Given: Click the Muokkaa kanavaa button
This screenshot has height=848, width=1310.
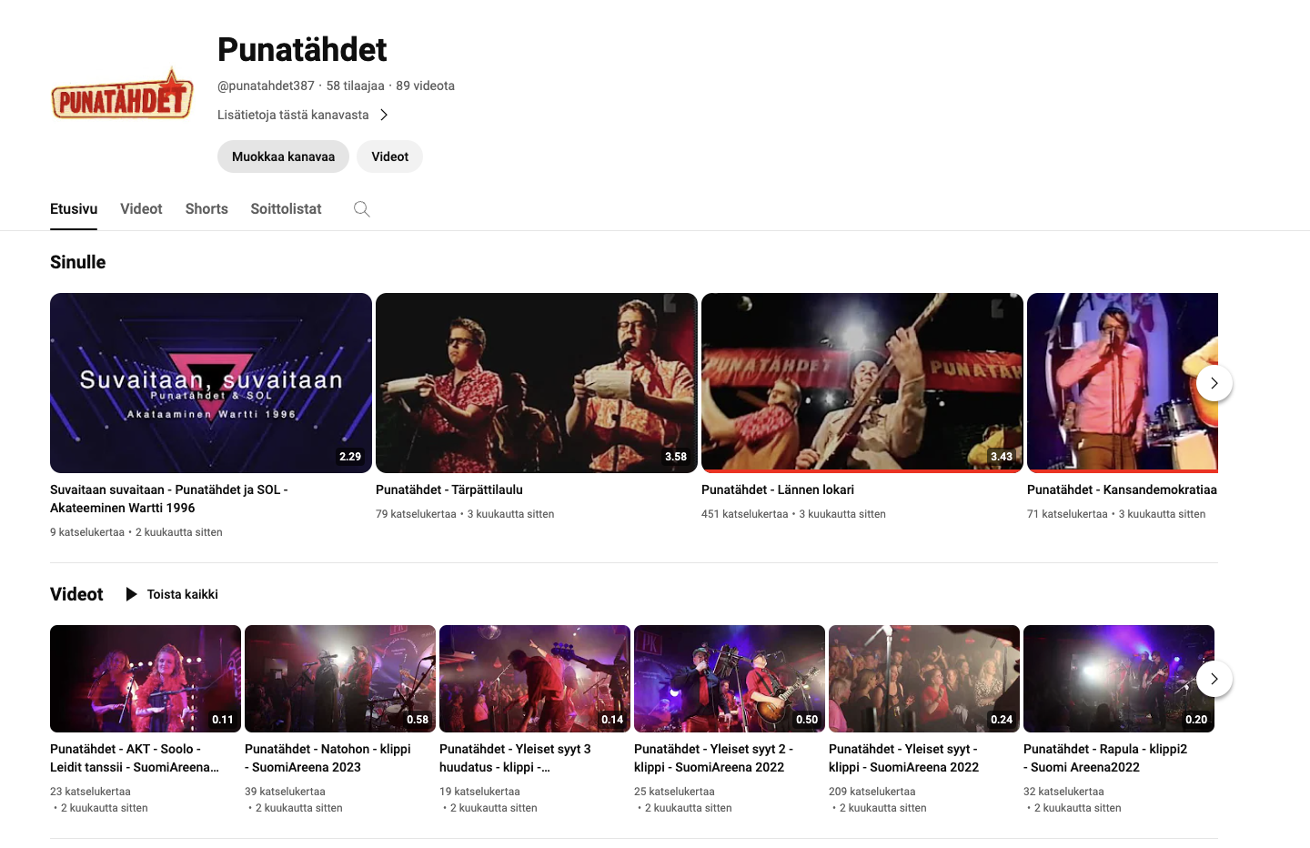Looking at the screenshot, I should click(x=283, y=156).
